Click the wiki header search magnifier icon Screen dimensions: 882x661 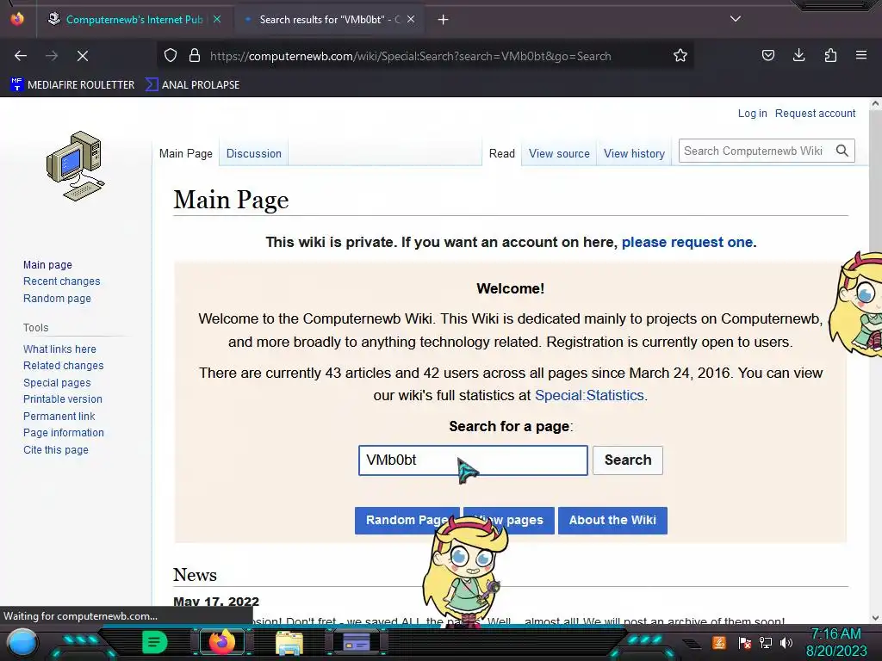pyautogui.click(x=842, y=151)
